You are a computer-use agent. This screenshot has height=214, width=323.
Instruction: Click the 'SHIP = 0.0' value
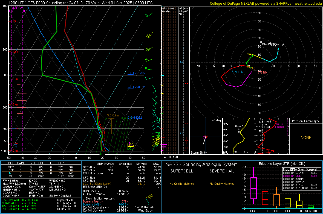tap(64, 209)
